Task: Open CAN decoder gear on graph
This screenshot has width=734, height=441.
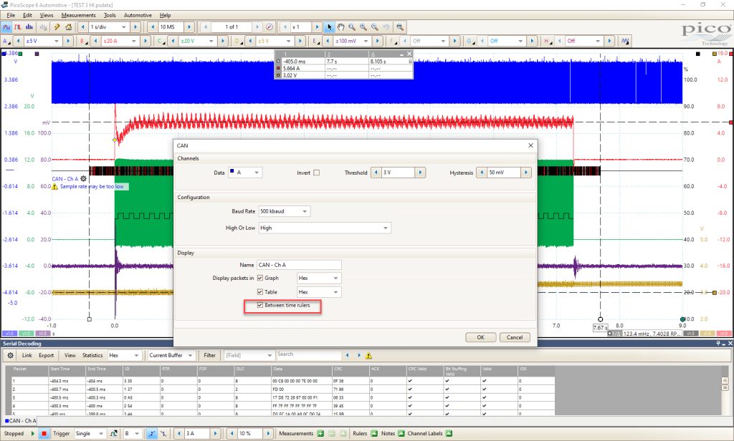Action: click(83, 179)
